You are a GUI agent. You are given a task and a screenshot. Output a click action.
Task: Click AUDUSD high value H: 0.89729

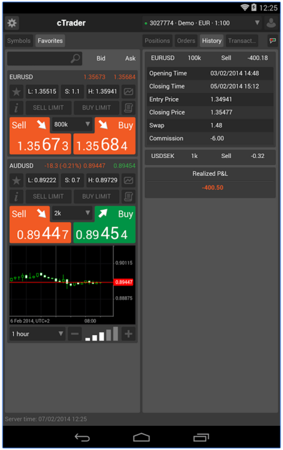102,180
